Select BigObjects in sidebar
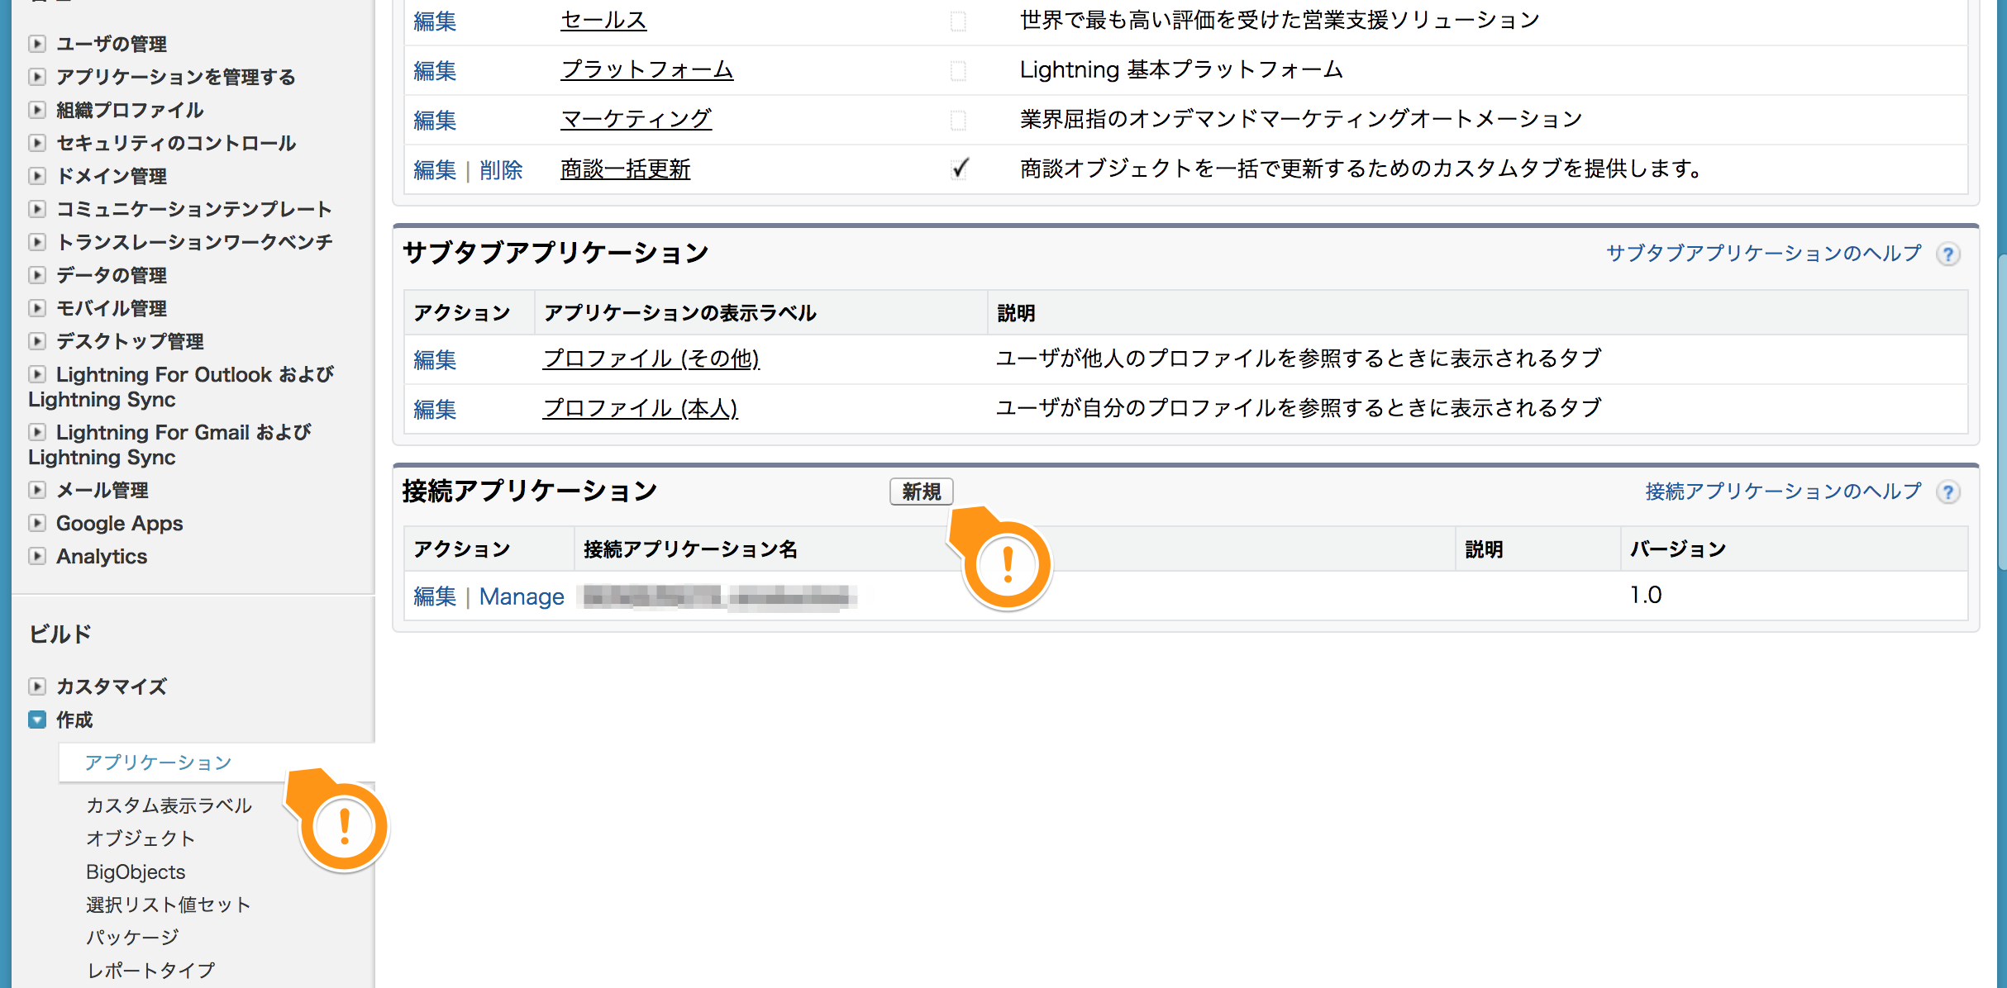 point(136,872)
